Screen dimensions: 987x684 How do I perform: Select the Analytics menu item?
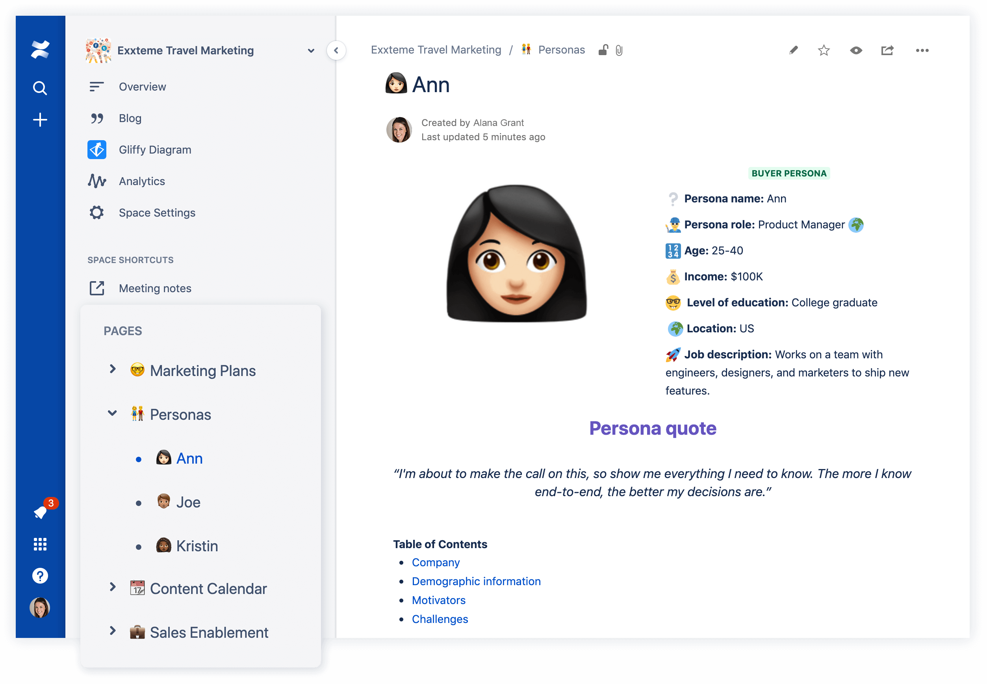[x=141, y=181]
